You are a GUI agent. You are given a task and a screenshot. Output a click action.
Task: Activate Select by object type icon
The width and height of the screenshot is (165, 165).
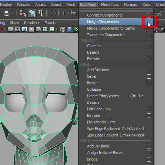(x=32, y=13)
